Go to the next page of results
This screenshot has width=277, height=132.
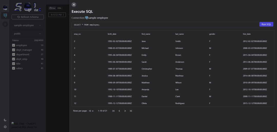click(x=125, y=111)
